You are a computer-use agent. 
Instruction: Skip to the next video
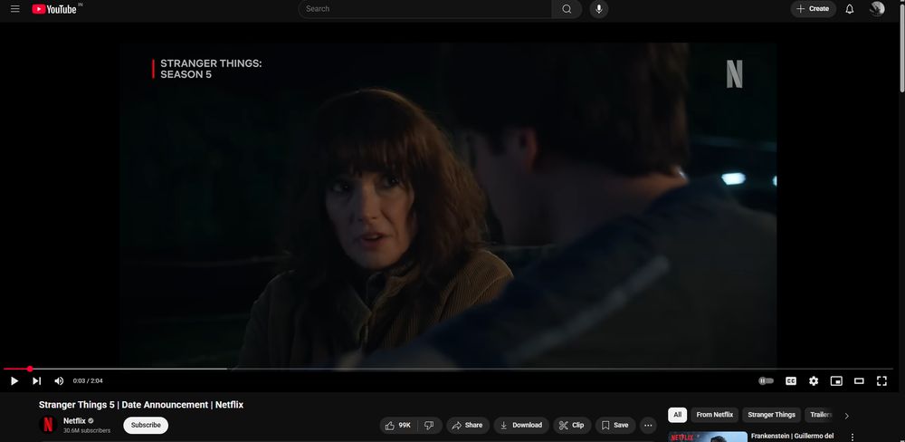(x=36, y=380)
